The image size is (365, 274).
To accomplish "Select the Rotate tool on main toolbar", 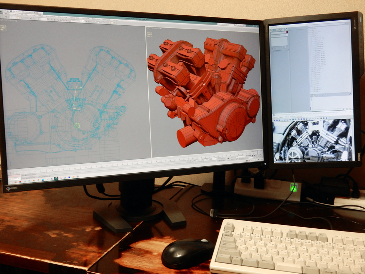I will click(x=34, y=19).
